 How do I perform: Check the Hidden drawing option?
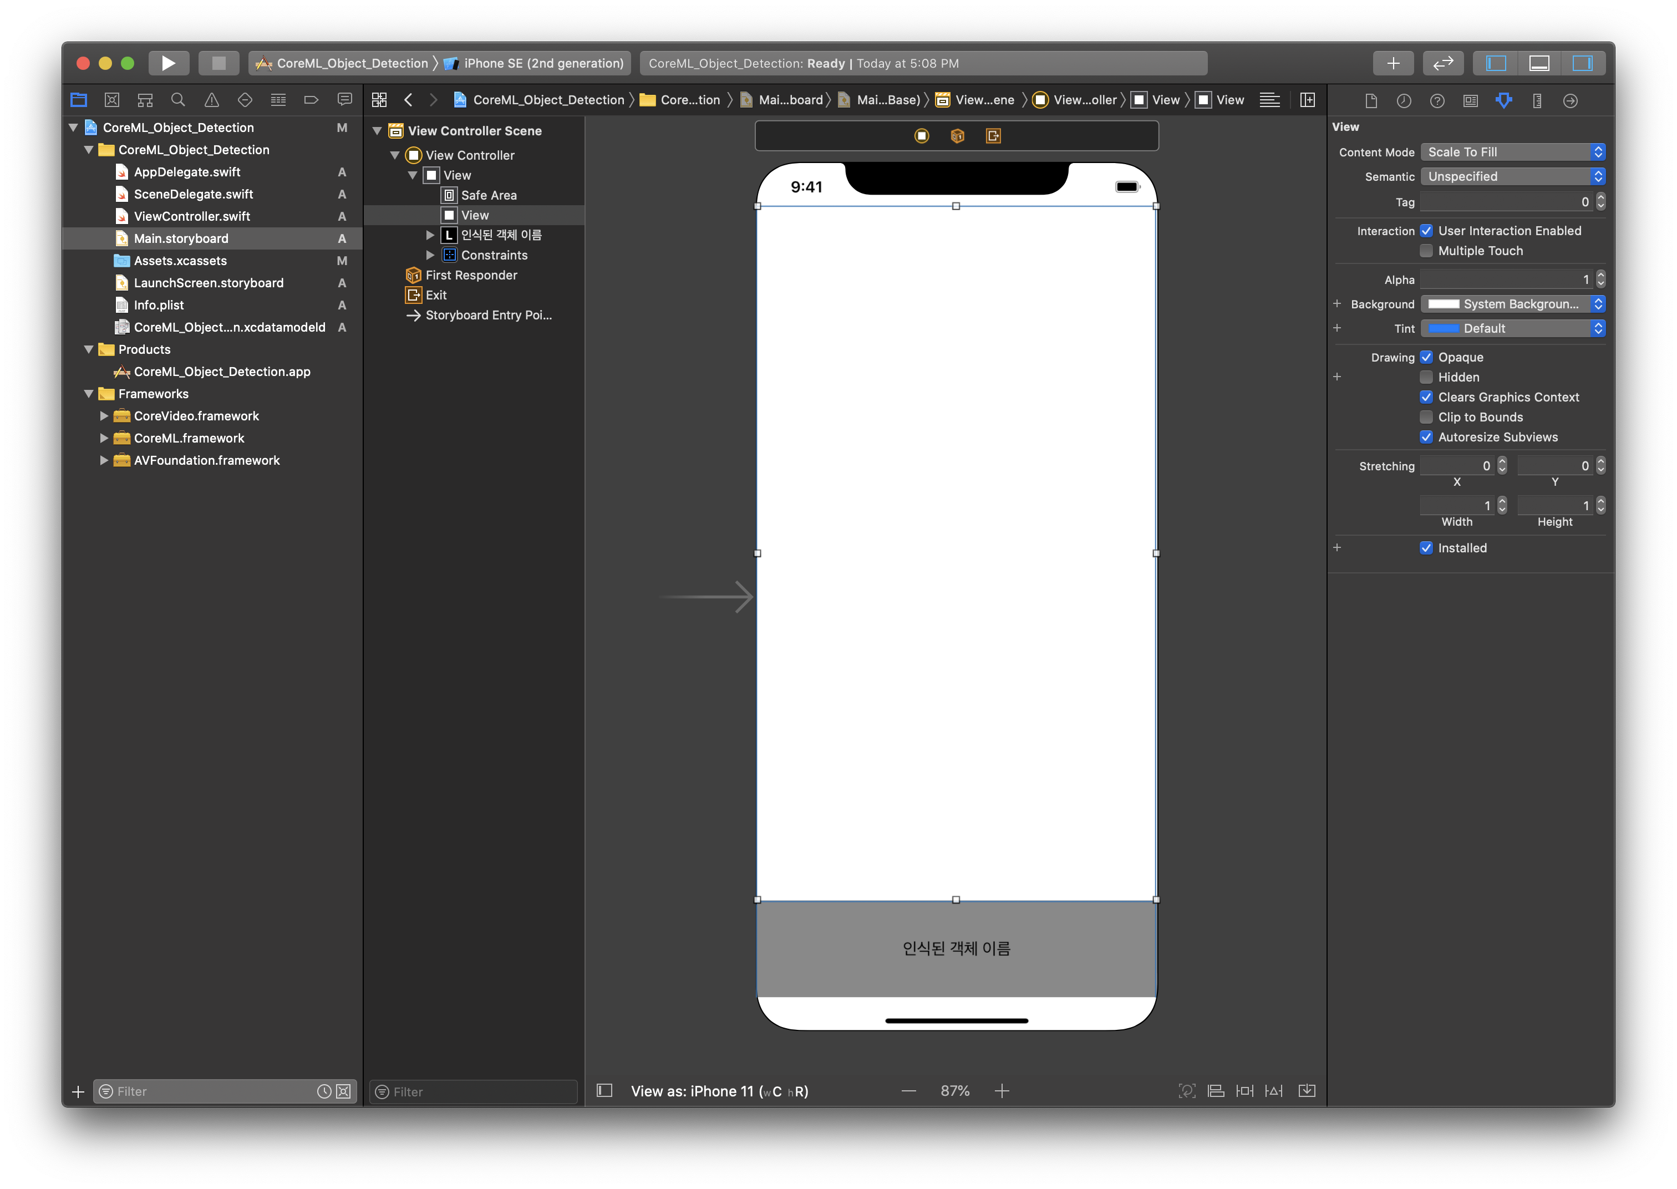pos(1426,377)
